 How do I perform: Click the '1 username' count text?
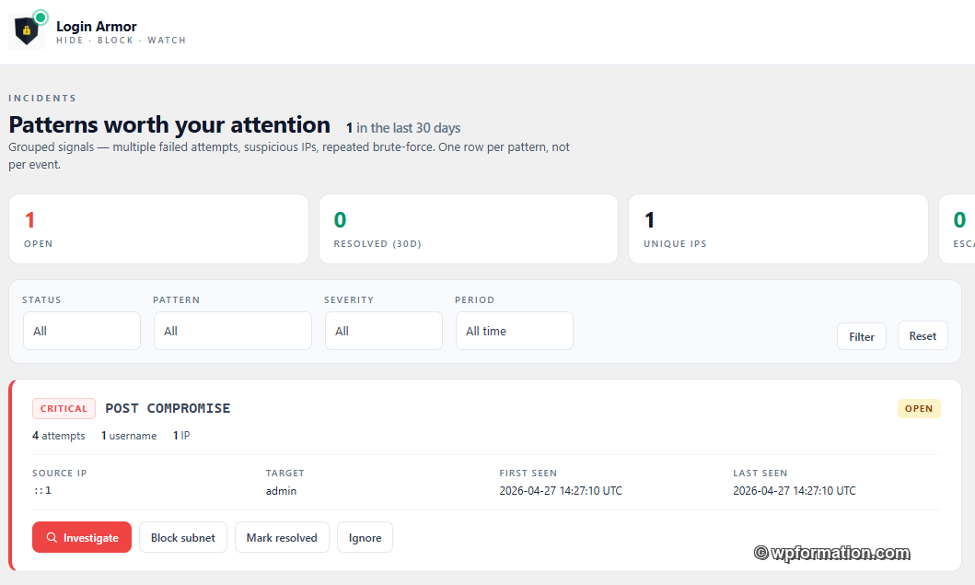[x=129, y=436]
